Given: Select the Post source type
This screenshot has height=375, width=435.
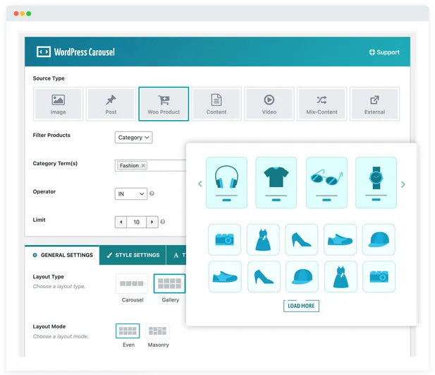Looking at the screenshot, I should (111, 104).
